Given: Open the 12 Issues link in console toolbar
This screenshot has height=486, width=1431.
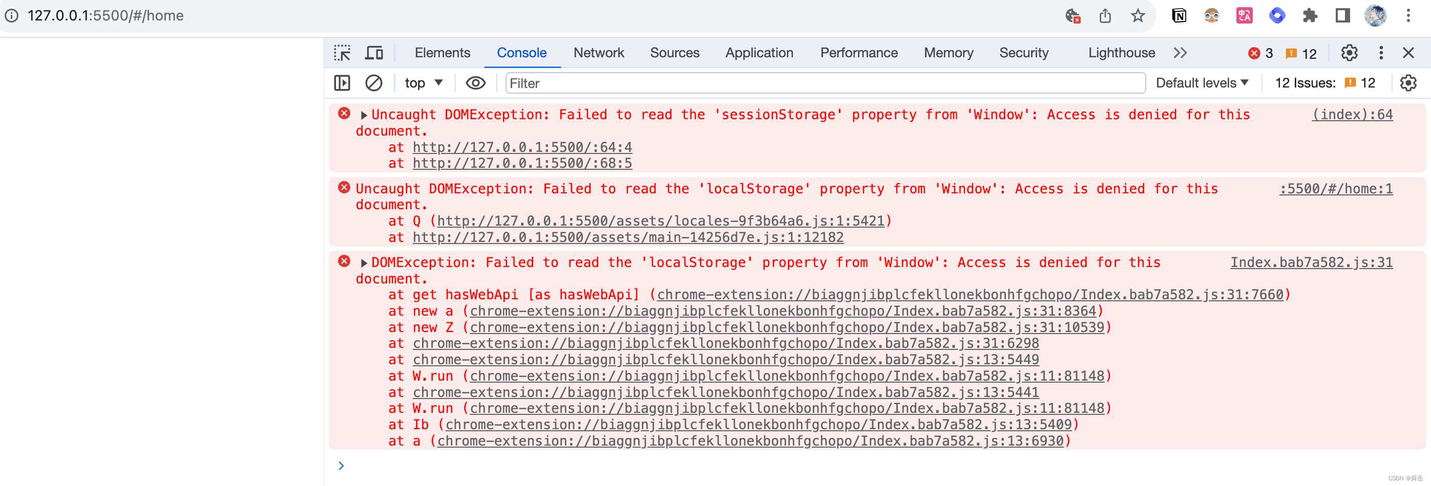Looking at the screenshot, I should tap(1325, 83).
